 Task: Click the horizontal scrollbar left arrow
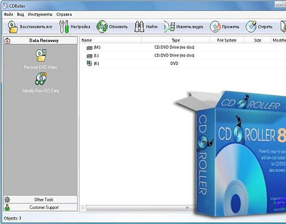(x=83, y=208)
